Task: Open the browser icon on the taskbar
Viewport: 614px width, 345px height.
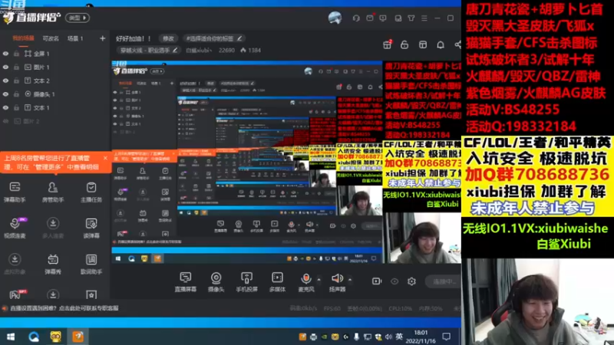Action: (34, 337)
